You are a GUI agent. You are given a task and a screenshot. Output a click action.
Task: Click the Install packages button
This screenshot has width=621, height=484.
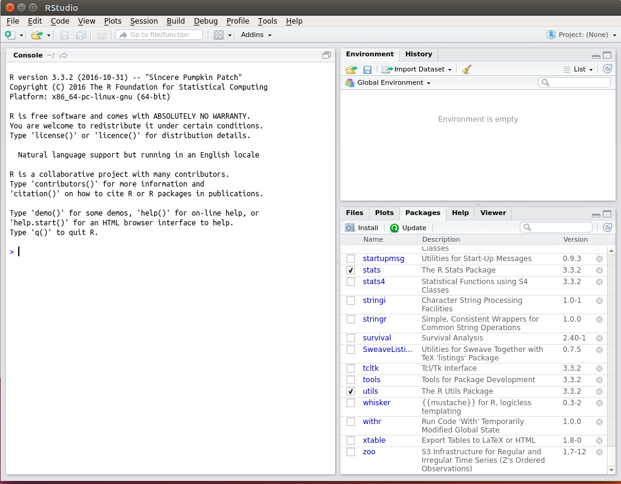362,228
